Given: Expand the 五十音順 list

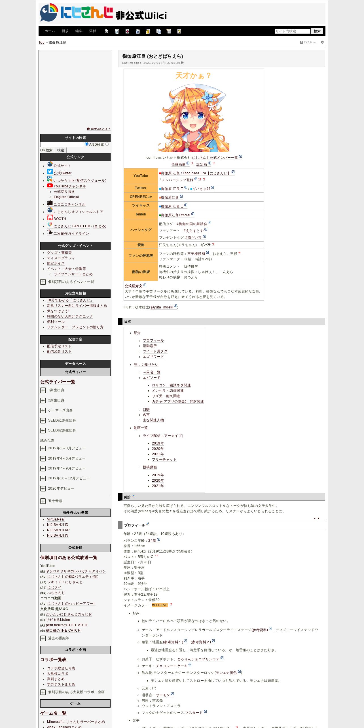Looking at the screenshot, I should point(43,501).
